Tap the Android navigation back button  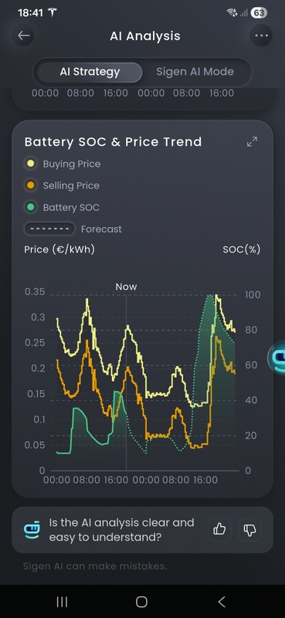coord(222,602)
